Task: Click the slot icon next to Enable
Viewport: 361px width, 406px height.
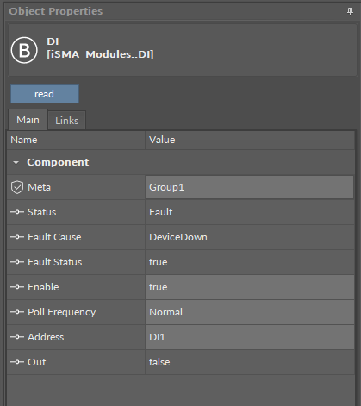Action: [x=17, y=287]
